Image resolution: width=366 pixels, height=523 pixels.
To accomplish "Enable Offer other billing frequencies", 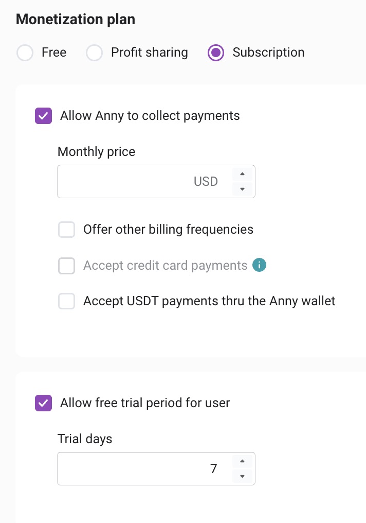I will pyautogui.click(x=67, y=230).
